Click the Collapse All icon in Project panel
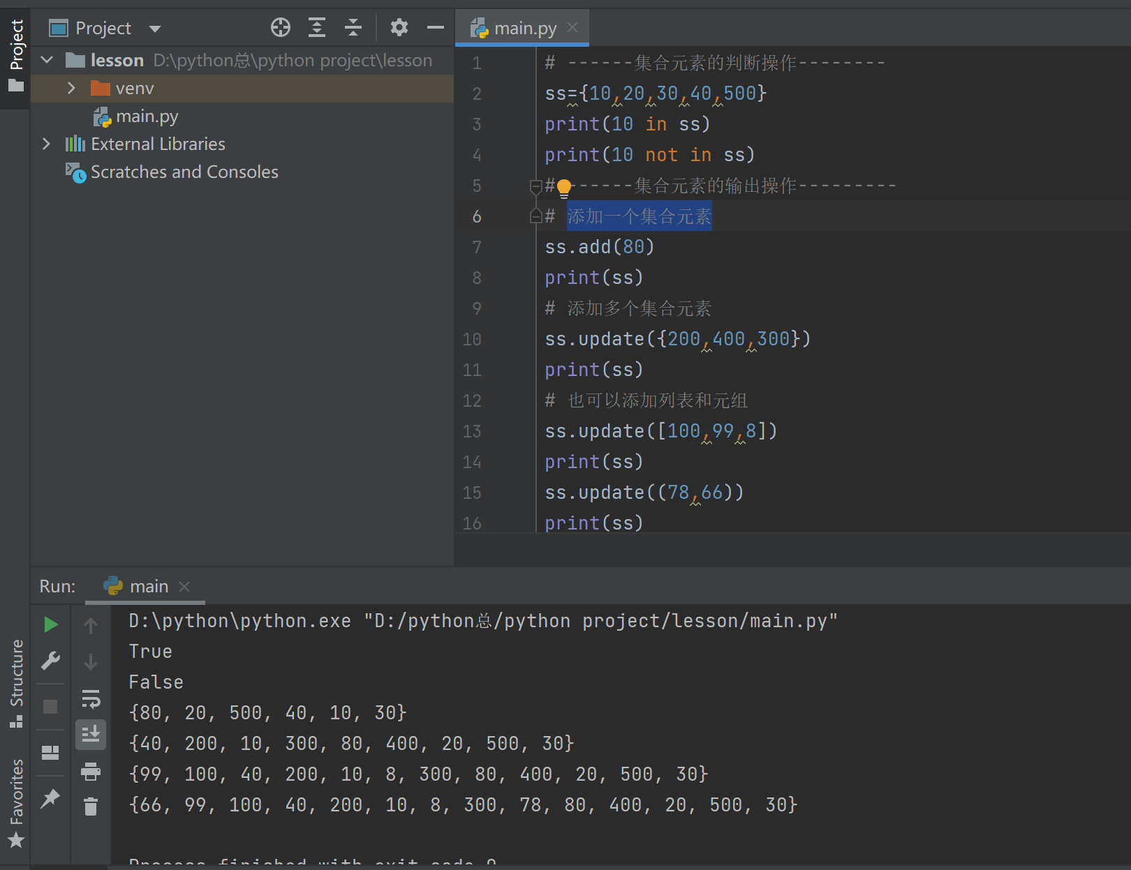 point(353,28)
